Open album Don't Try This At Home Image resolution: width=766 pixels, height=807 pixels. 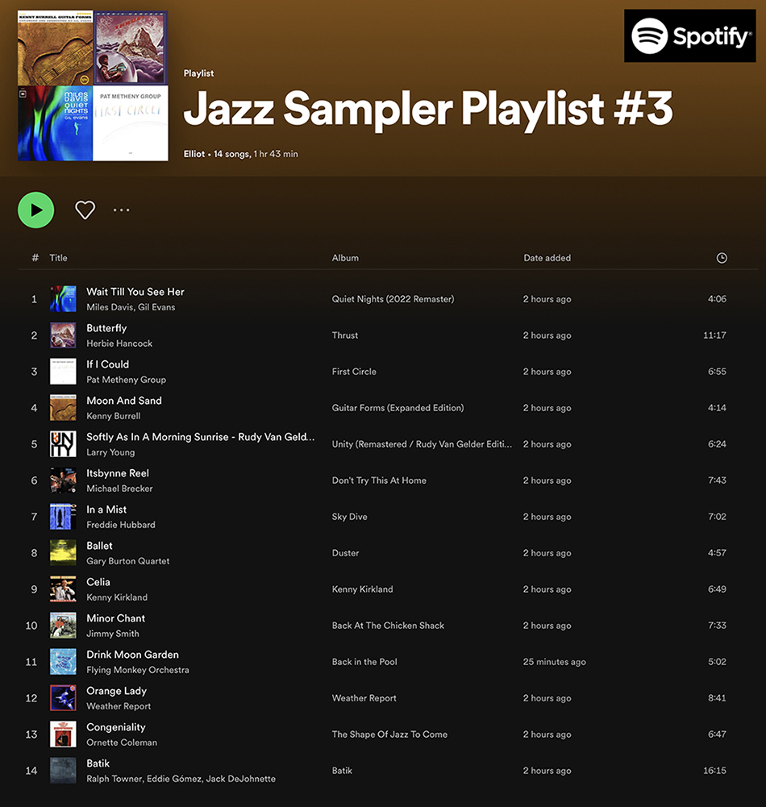[380, 480]
